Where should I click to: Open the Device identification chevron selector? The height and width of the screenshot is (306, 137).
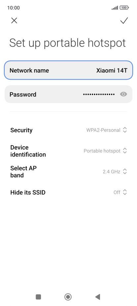[125, 151]
